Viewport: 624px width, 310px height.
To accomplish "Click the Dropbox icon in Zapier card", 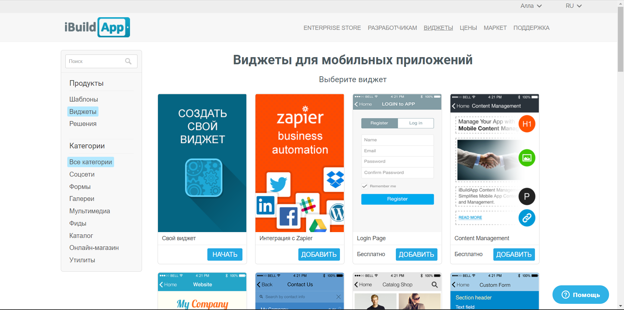I will tap(334, 179).
